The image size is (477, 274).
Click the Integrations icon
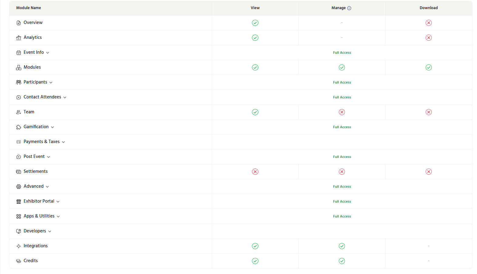pos(19,246)
